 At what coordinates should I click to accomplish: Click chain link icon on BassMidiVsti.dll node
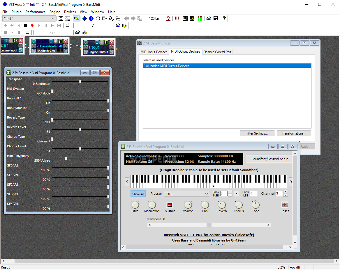click(34, 41)
